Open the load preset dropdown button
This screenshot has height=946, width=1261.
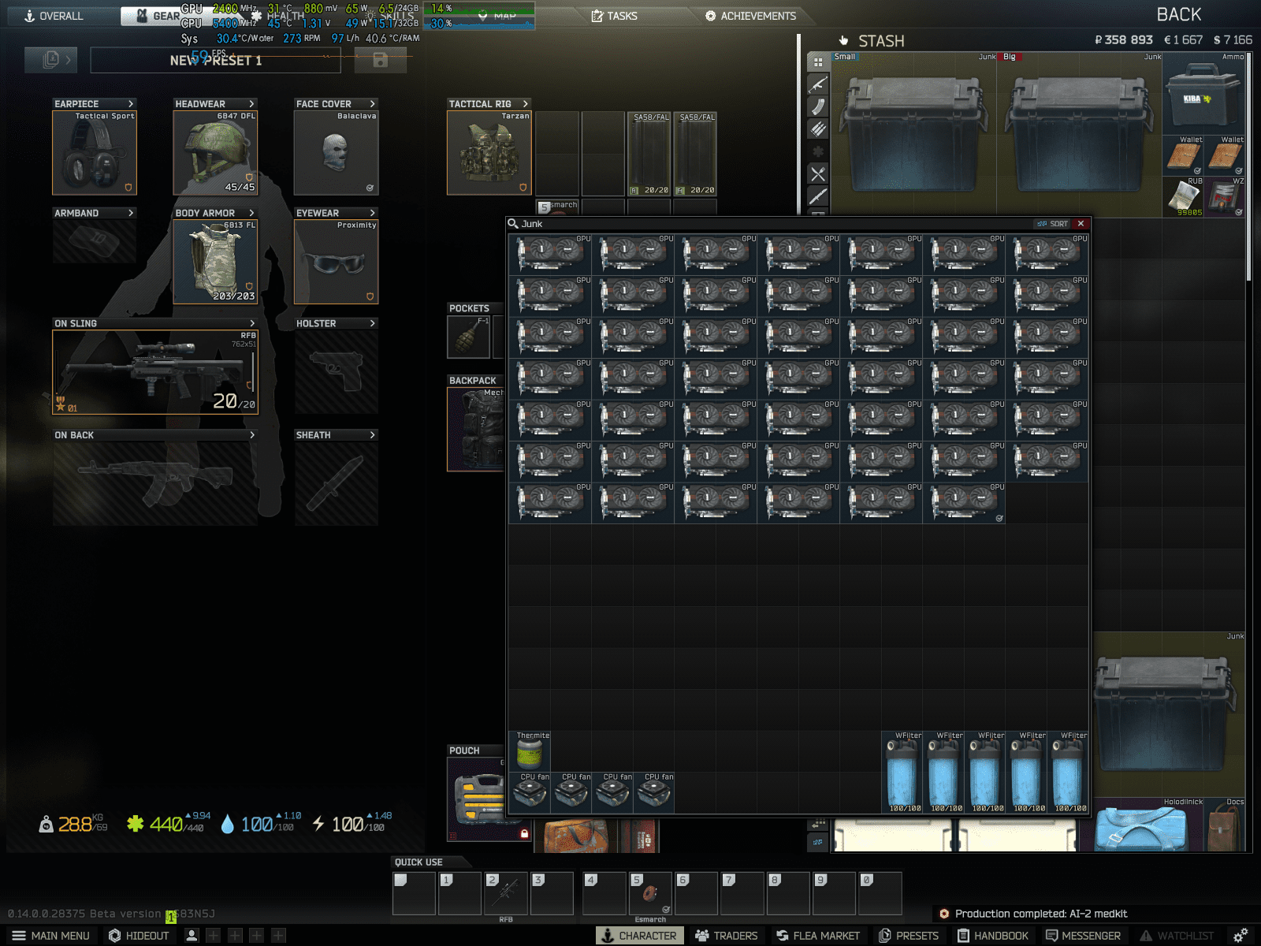click(52, 59)
